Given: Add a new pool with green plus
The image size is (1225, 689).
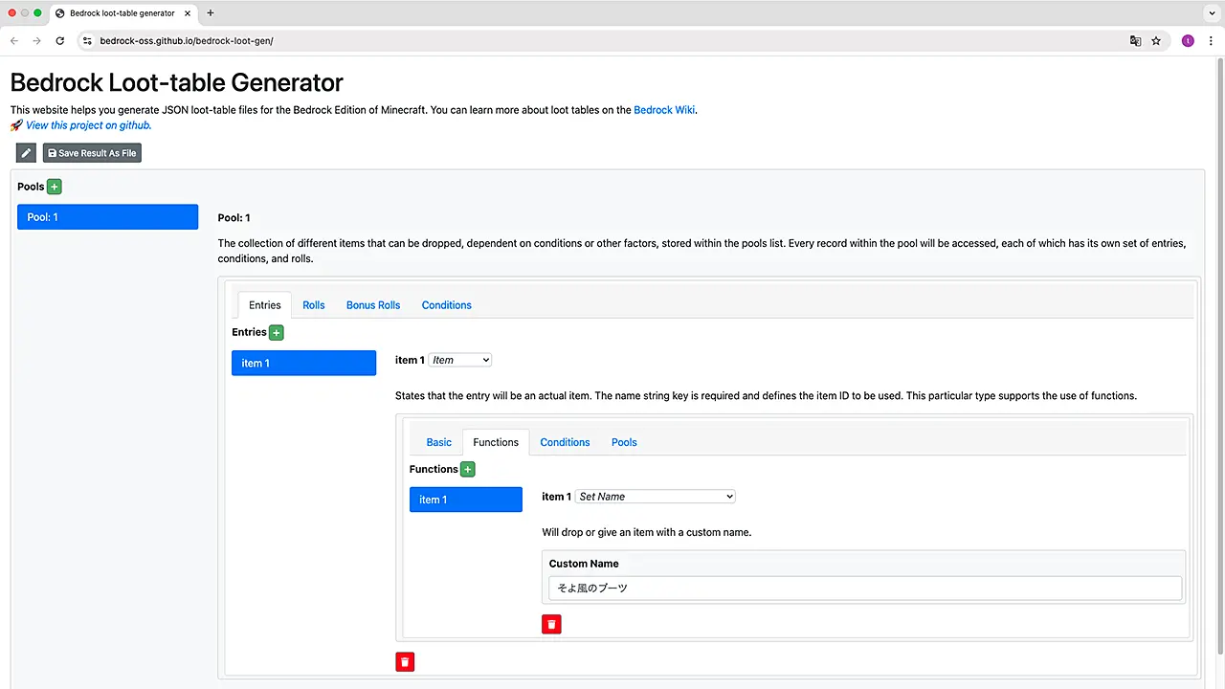Looking at the screenshot, I should coord(55,187).
